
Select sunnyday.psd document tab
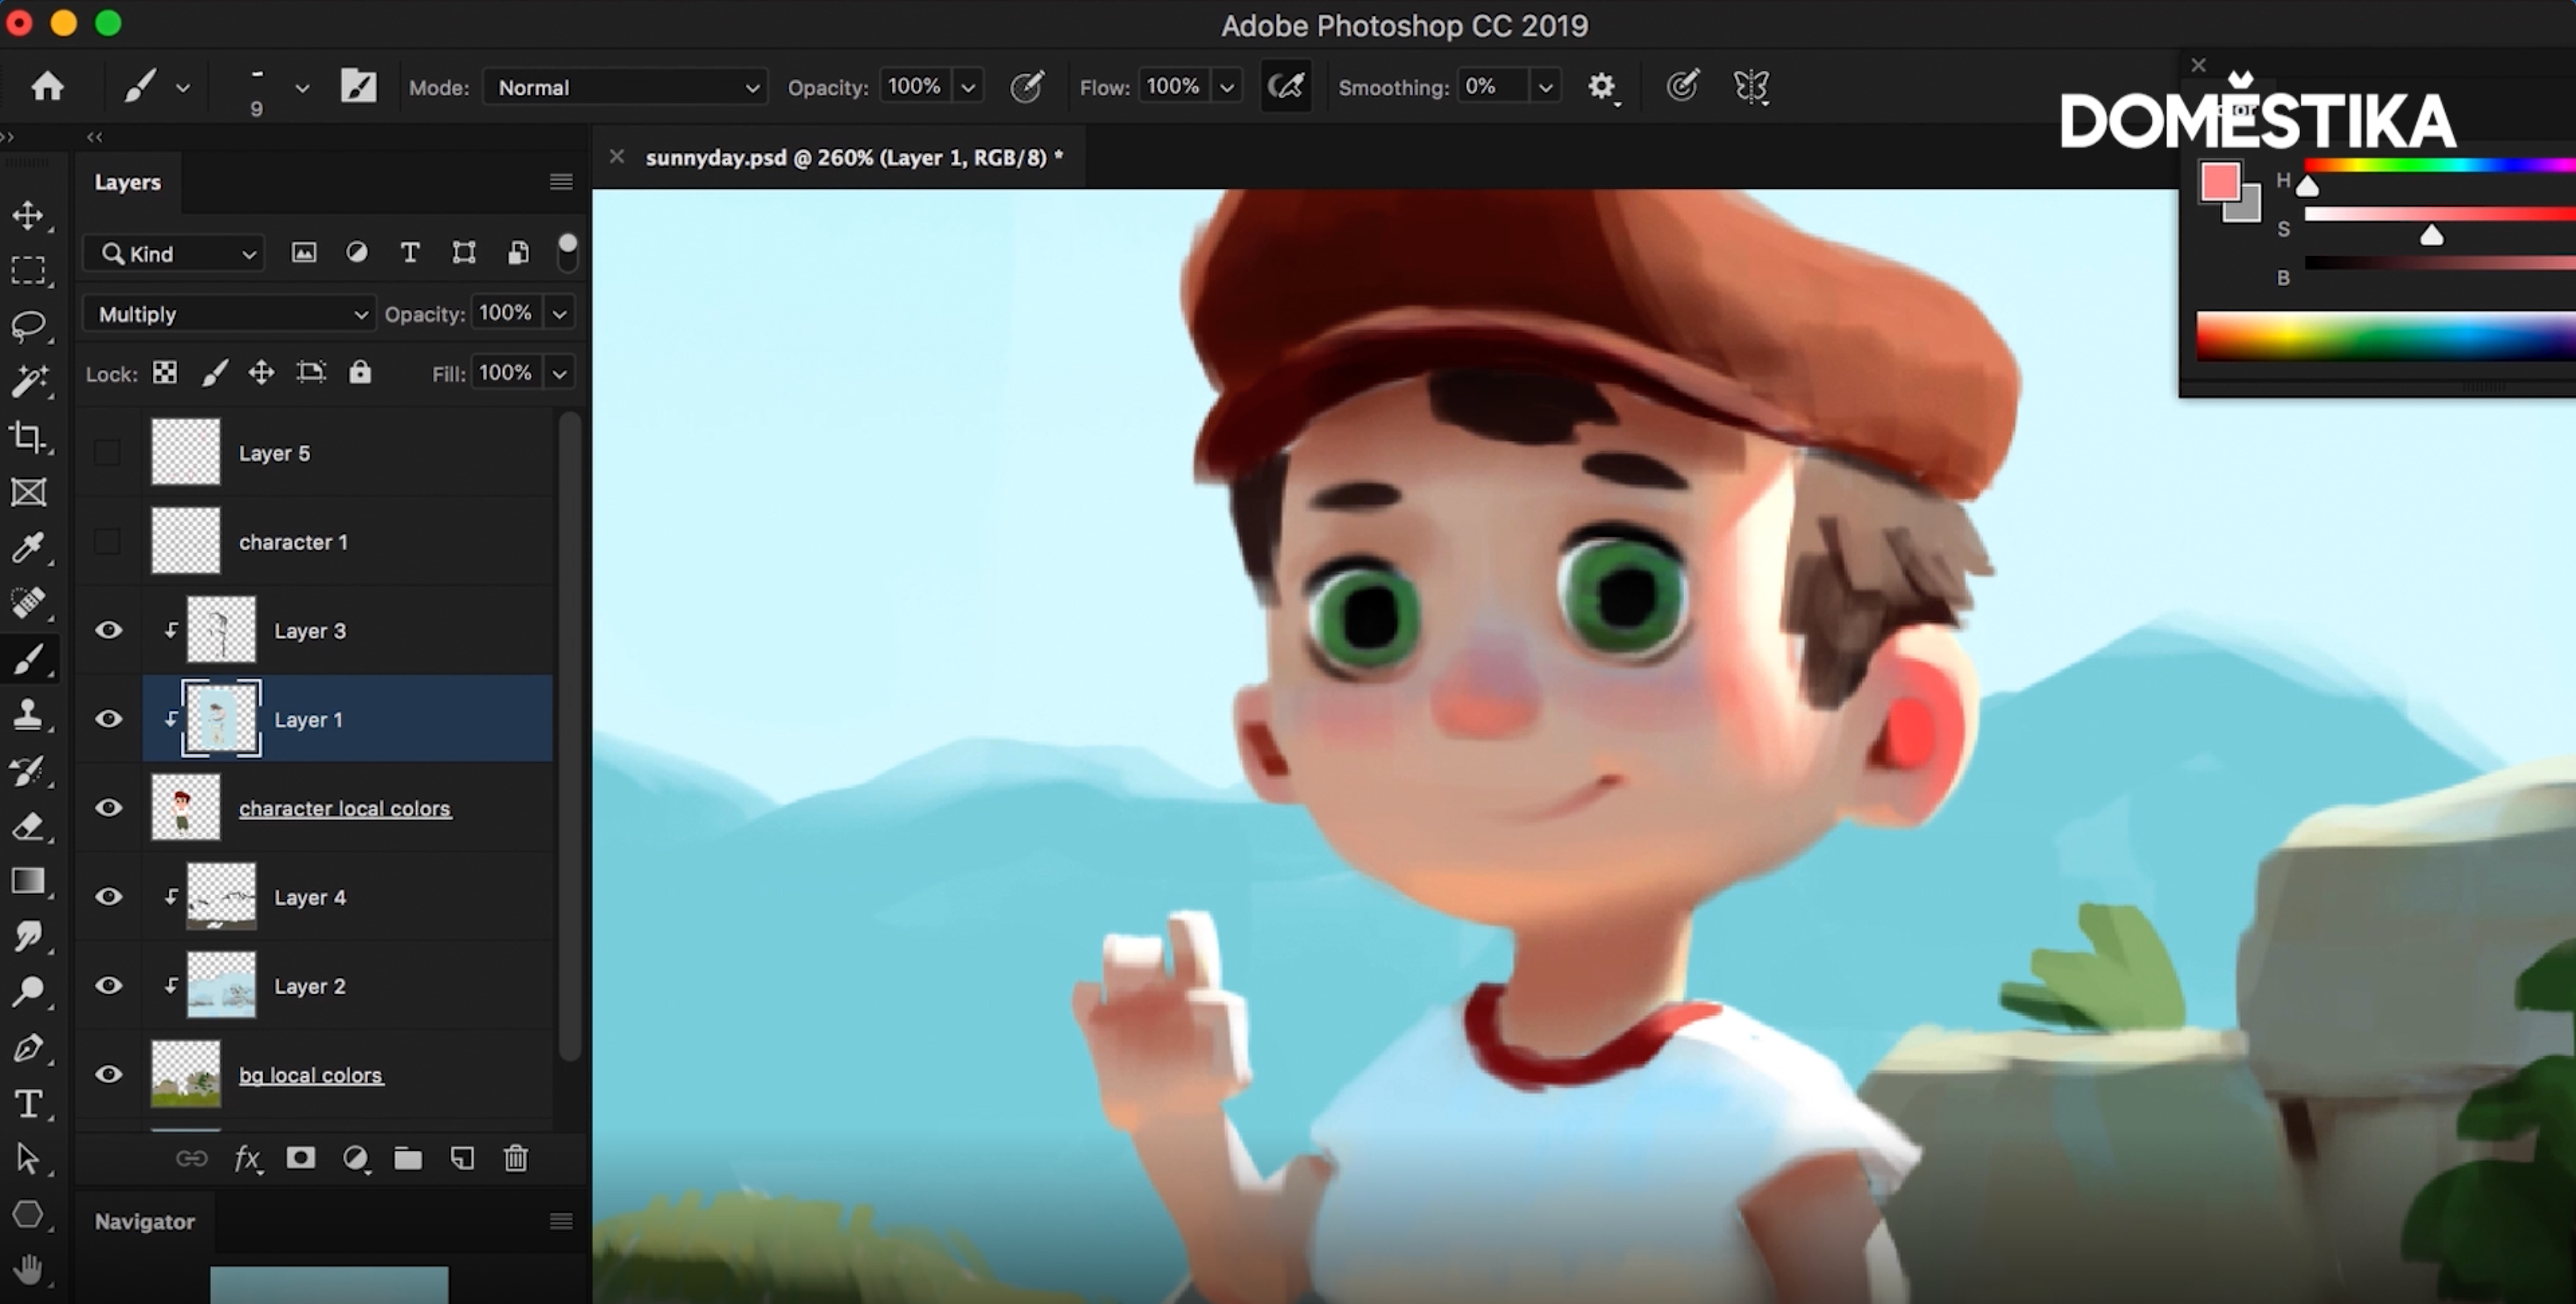(x=854, y=157)
